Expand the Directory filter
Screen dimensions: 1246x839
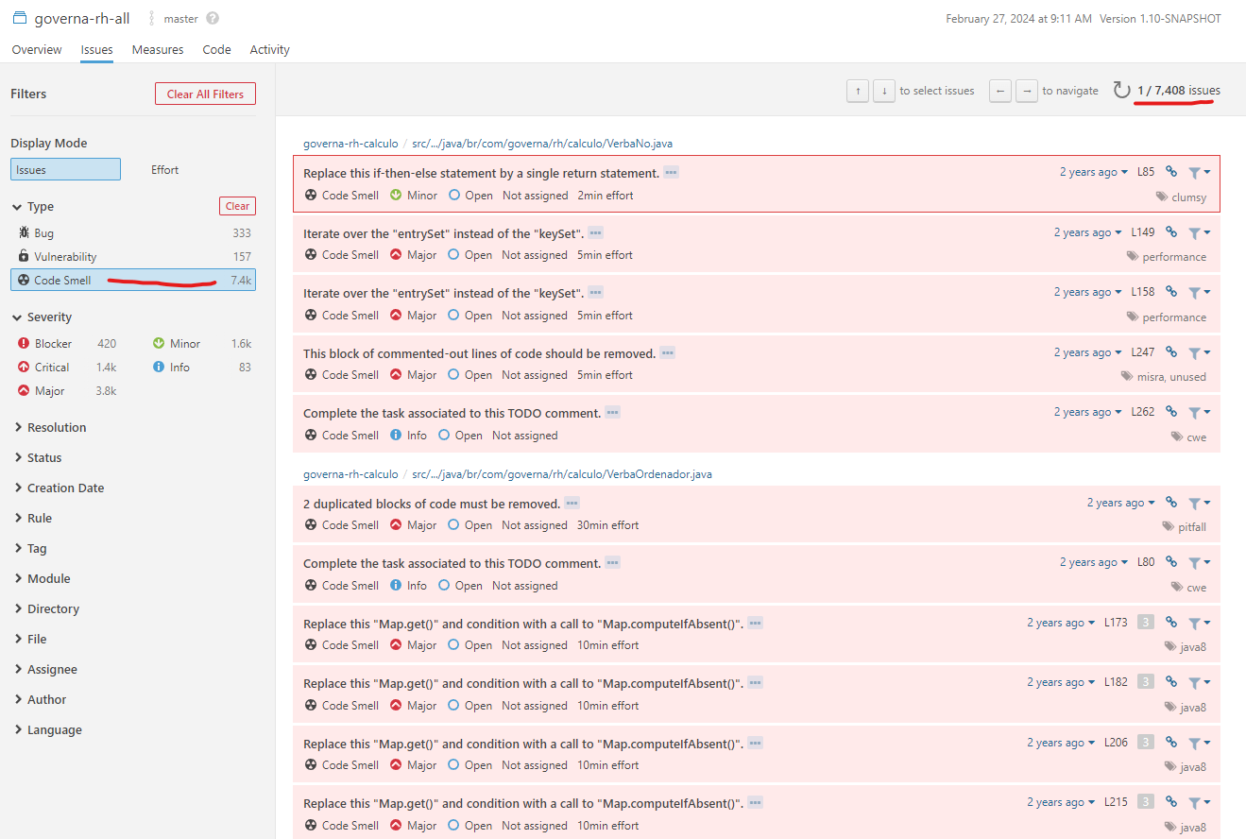(46, 609)
